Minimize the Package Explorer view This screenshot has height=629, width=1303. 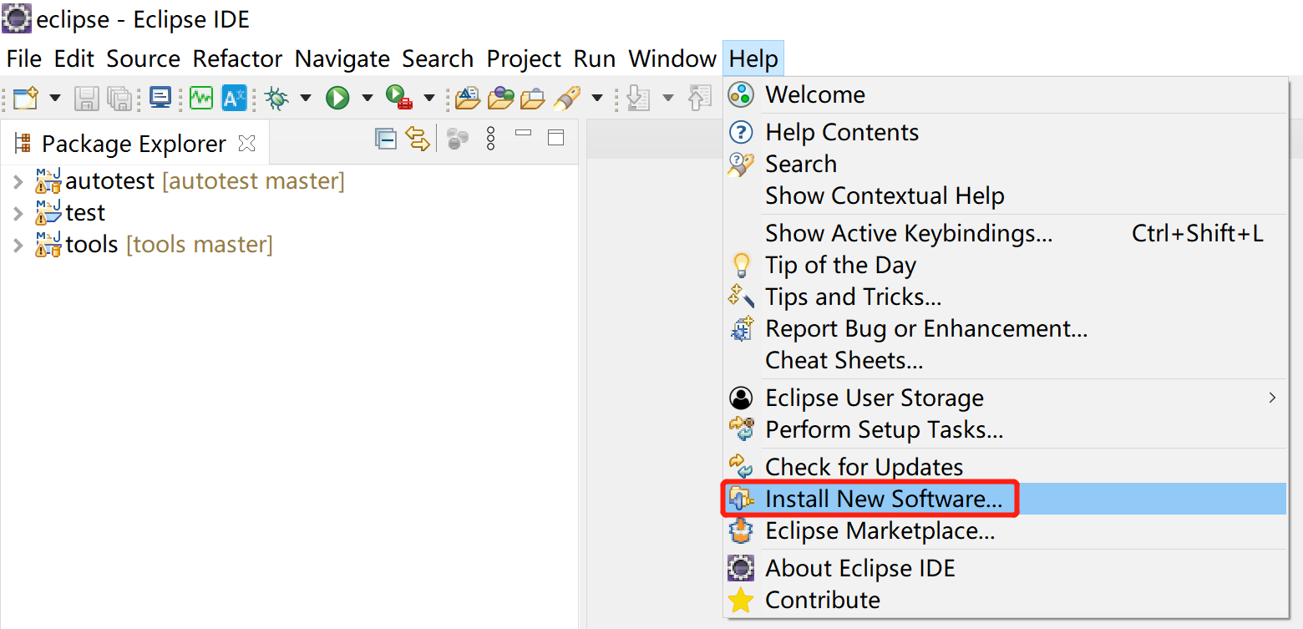click(524, 134)
